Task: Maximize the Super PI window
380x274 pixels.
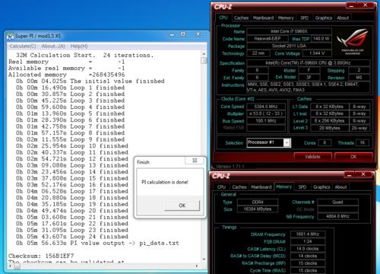Action: pyautogui.click(x=183, y=34)
